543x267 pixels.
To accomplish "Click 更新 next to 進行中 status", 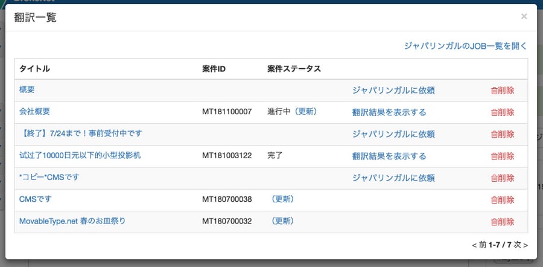I will click(305, 111).
